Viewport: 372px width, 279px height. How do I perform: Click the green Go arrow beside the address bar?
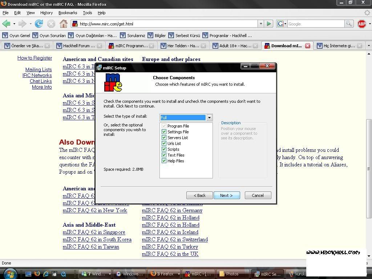click(x=269, y=24)
